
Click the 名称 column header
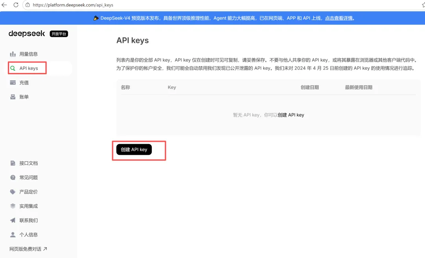point(125,87)
